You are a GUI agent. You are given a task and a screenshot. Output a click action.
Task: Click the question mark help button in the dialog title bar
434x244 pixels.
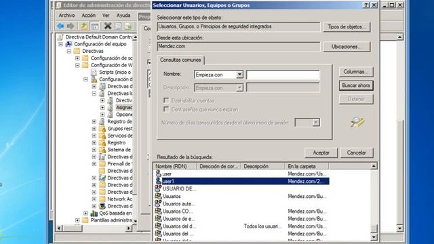click(366, 5)
